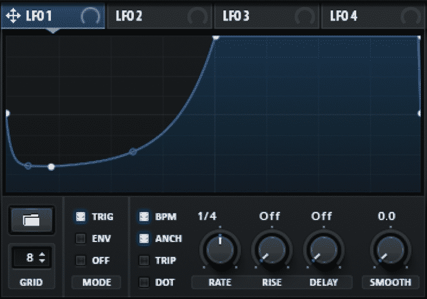Switch to the LFO 3 tab
The height and width of the screenshot is (299, 427).
tap(267, 16)
